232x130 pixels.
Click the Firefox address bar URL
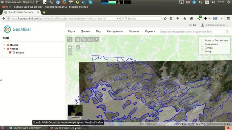pos(59,18)
